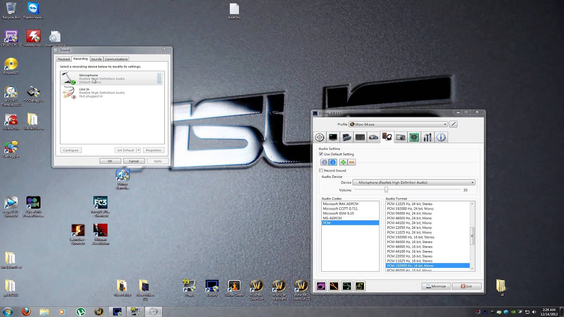Open HWMonitor desktop shortcut

[x=33, y=38]
